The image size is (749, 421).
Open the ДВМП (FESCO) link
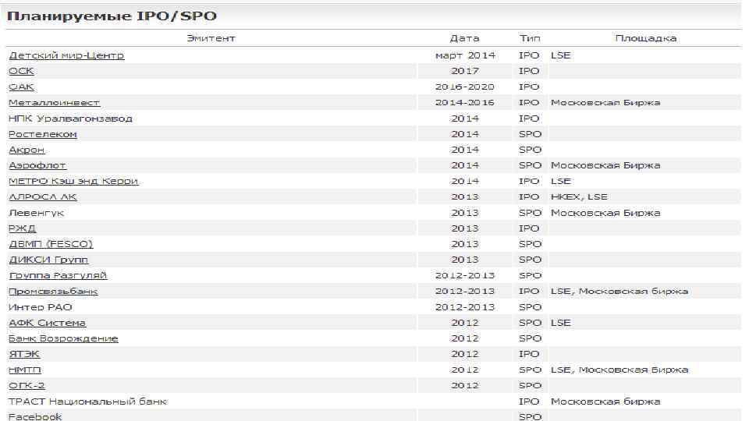(x=51, y=244)
